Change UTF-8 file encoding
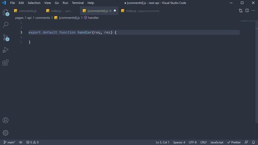Image resolution: width=258 pixels, height=145 pixels. tap(193, 142)
